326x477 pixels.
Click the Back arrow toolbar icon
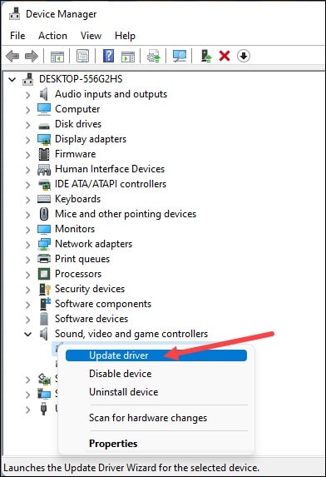pos(12,56)
